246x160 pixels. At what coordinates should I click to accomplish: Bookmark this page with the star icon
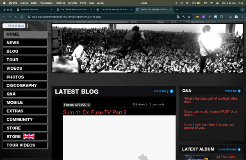189,17
